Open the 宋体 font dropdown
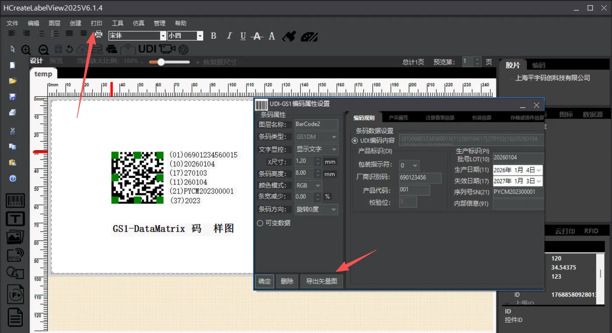Image resolution: width=612 pixels, height=333 pixels. [x=137, y=36]
